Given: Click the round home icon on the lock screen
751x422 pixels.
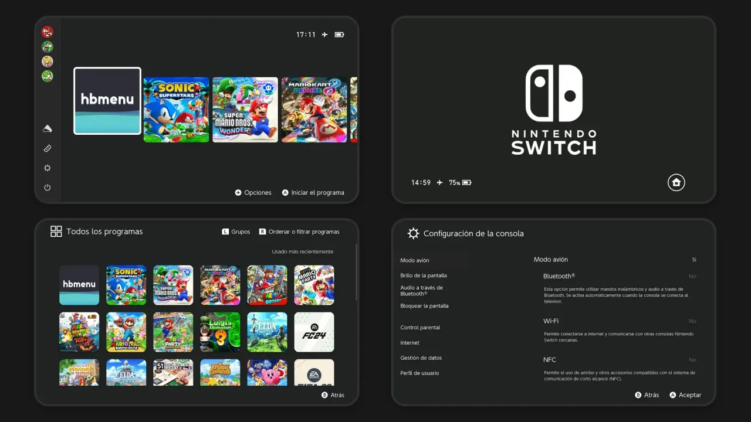Looking at the screenshot, I should click(676, 182).
